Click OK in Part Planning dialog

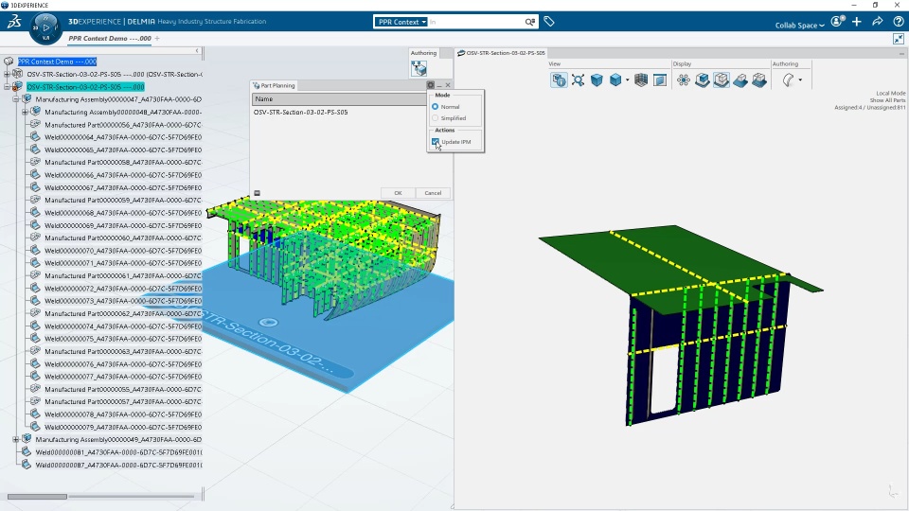(398, 193)
